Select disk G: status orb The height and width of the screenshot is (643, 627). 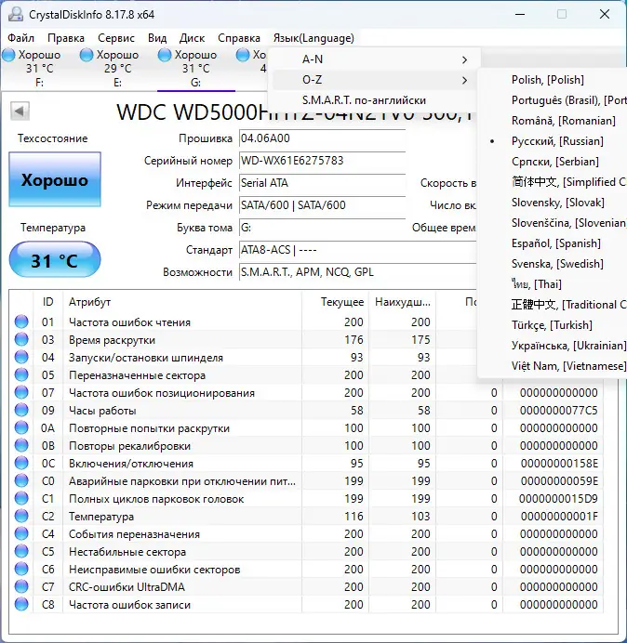(165, 55)
